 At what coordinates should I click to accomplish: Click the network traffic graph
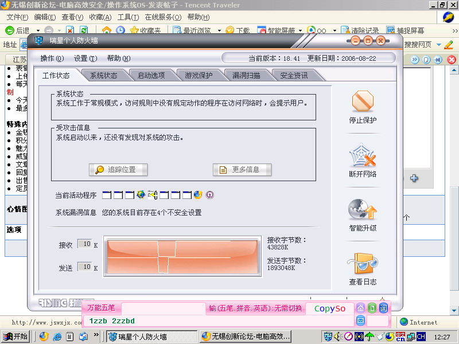coord(182,256)
